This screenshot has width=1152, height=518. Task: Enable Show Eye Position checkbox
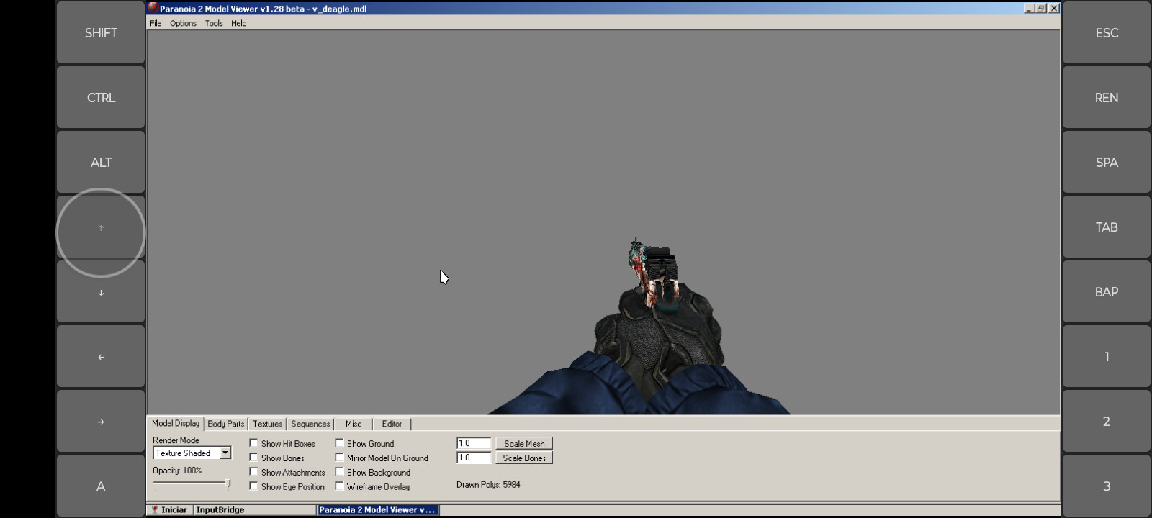[x=253, y=486]
